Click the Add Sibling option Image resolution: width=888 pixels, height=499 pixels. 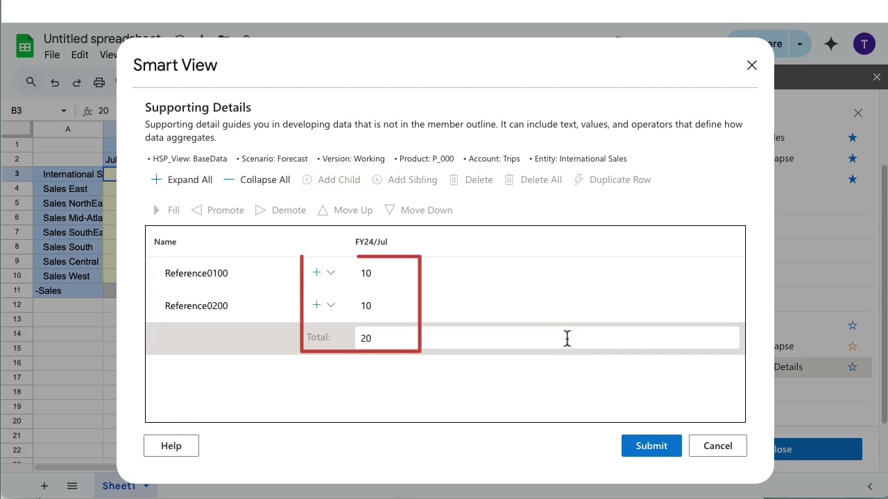[x=404, y=180]
